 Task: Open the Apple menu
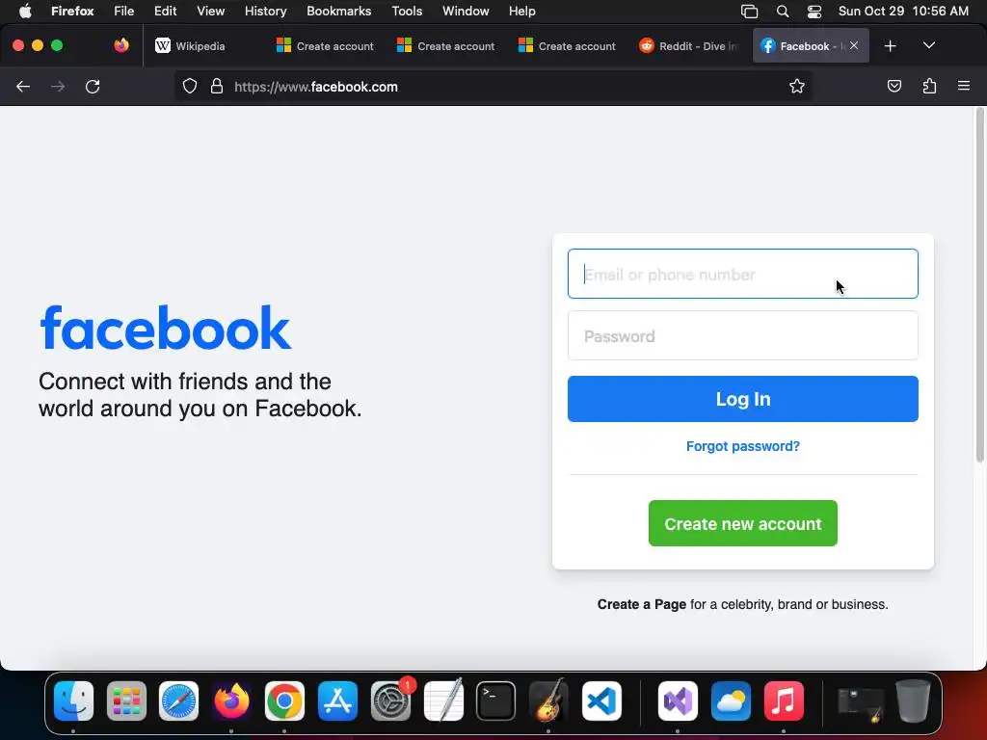tap(25, 11)
